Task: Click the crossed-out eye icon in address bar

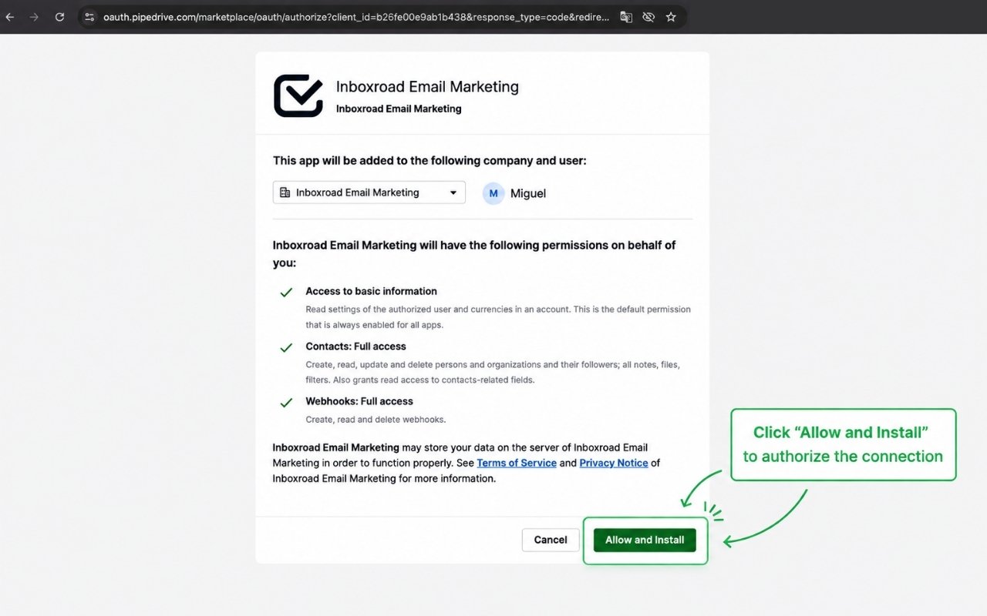Action: click(x=648, y=17)
